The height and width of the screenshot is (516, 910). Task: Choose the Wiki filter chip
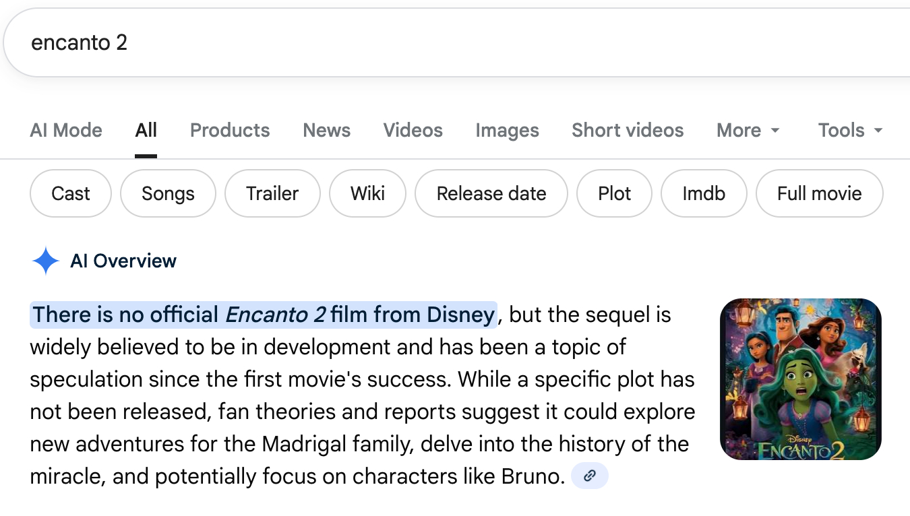367,193
